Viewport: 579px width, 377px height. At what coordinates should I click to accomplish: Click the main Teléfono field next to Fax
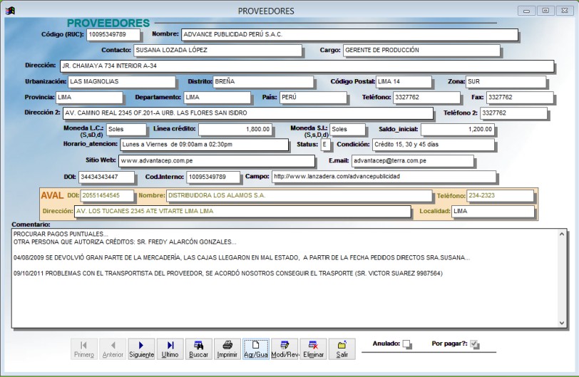(426, 98)
